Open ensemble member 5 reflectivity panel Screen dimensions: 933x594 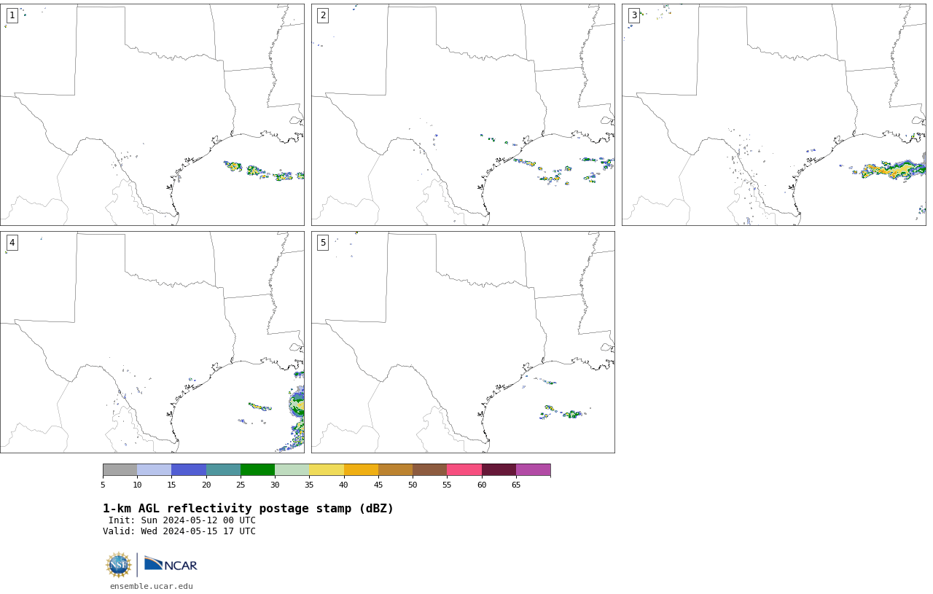[463, 342]
